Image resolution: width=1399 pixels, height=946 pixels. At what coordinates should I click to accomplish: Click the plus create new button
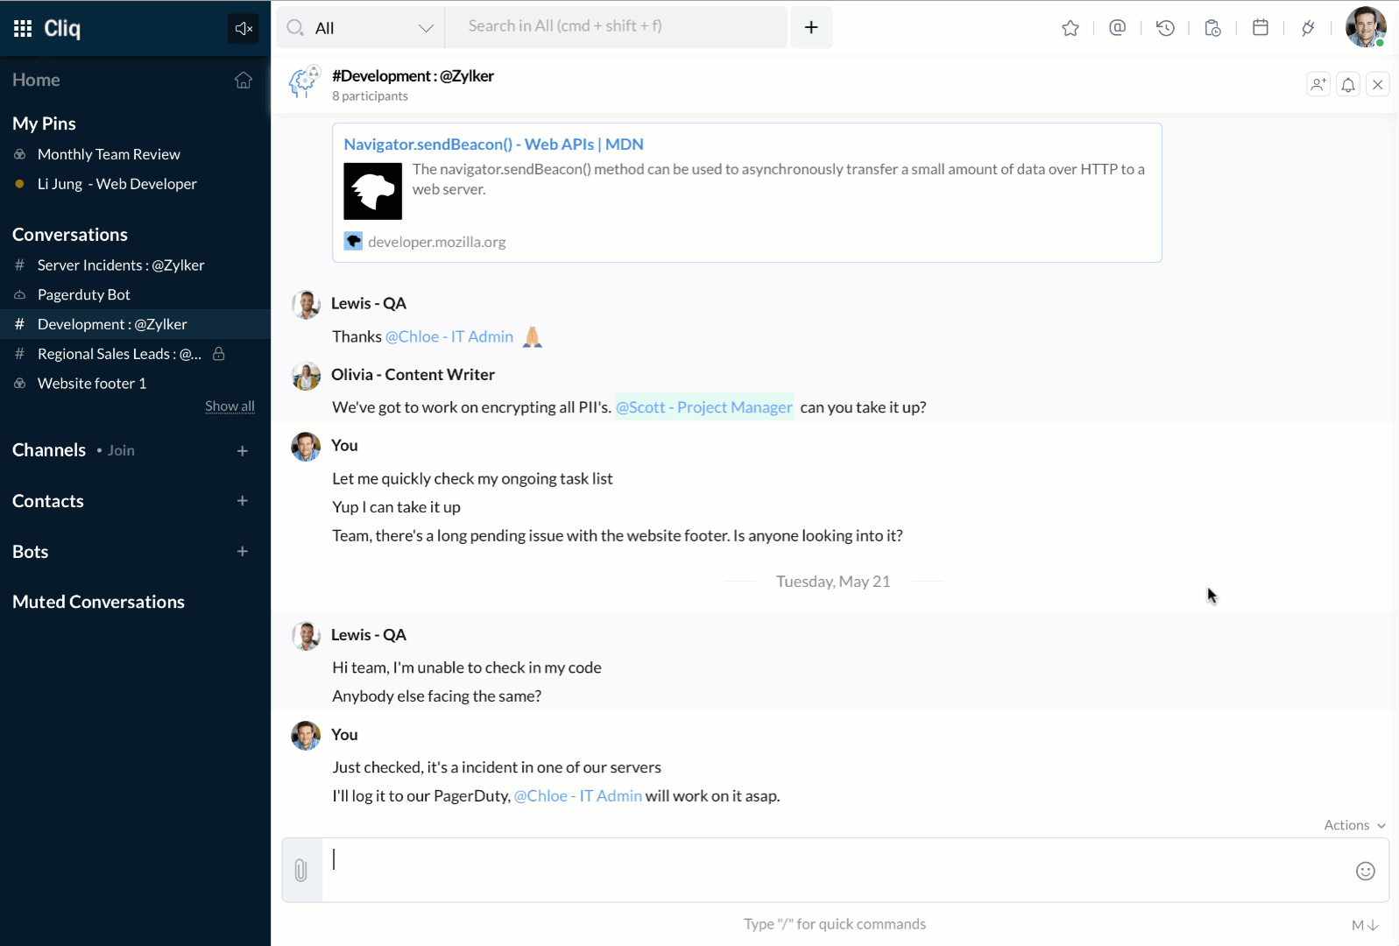click(x=811, y=27)
